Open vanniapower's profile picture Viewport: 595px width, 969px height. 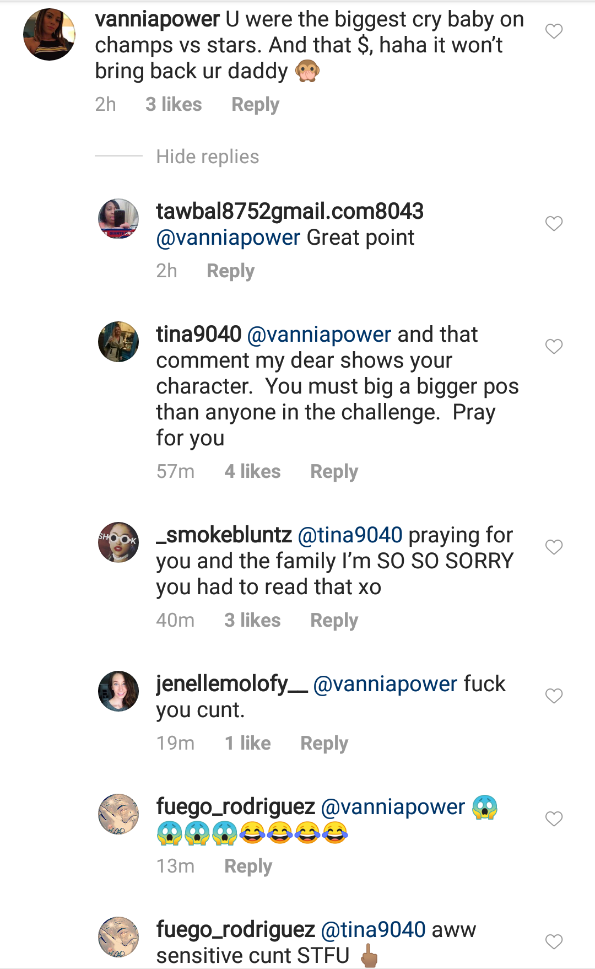point(49,34)
